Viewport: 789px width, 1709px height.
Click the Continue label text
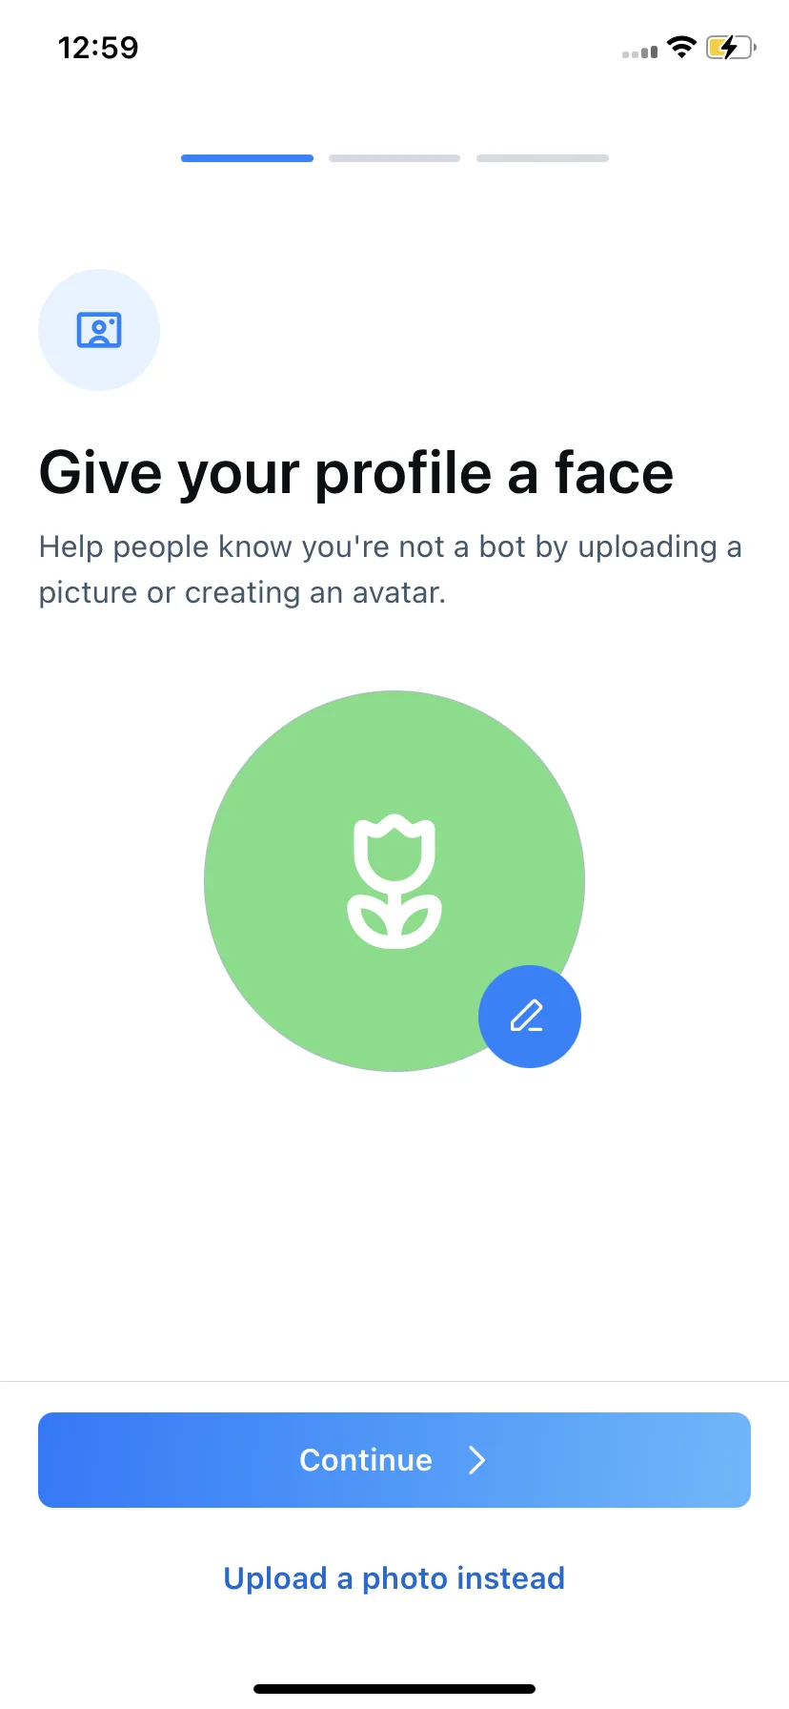366,1460
